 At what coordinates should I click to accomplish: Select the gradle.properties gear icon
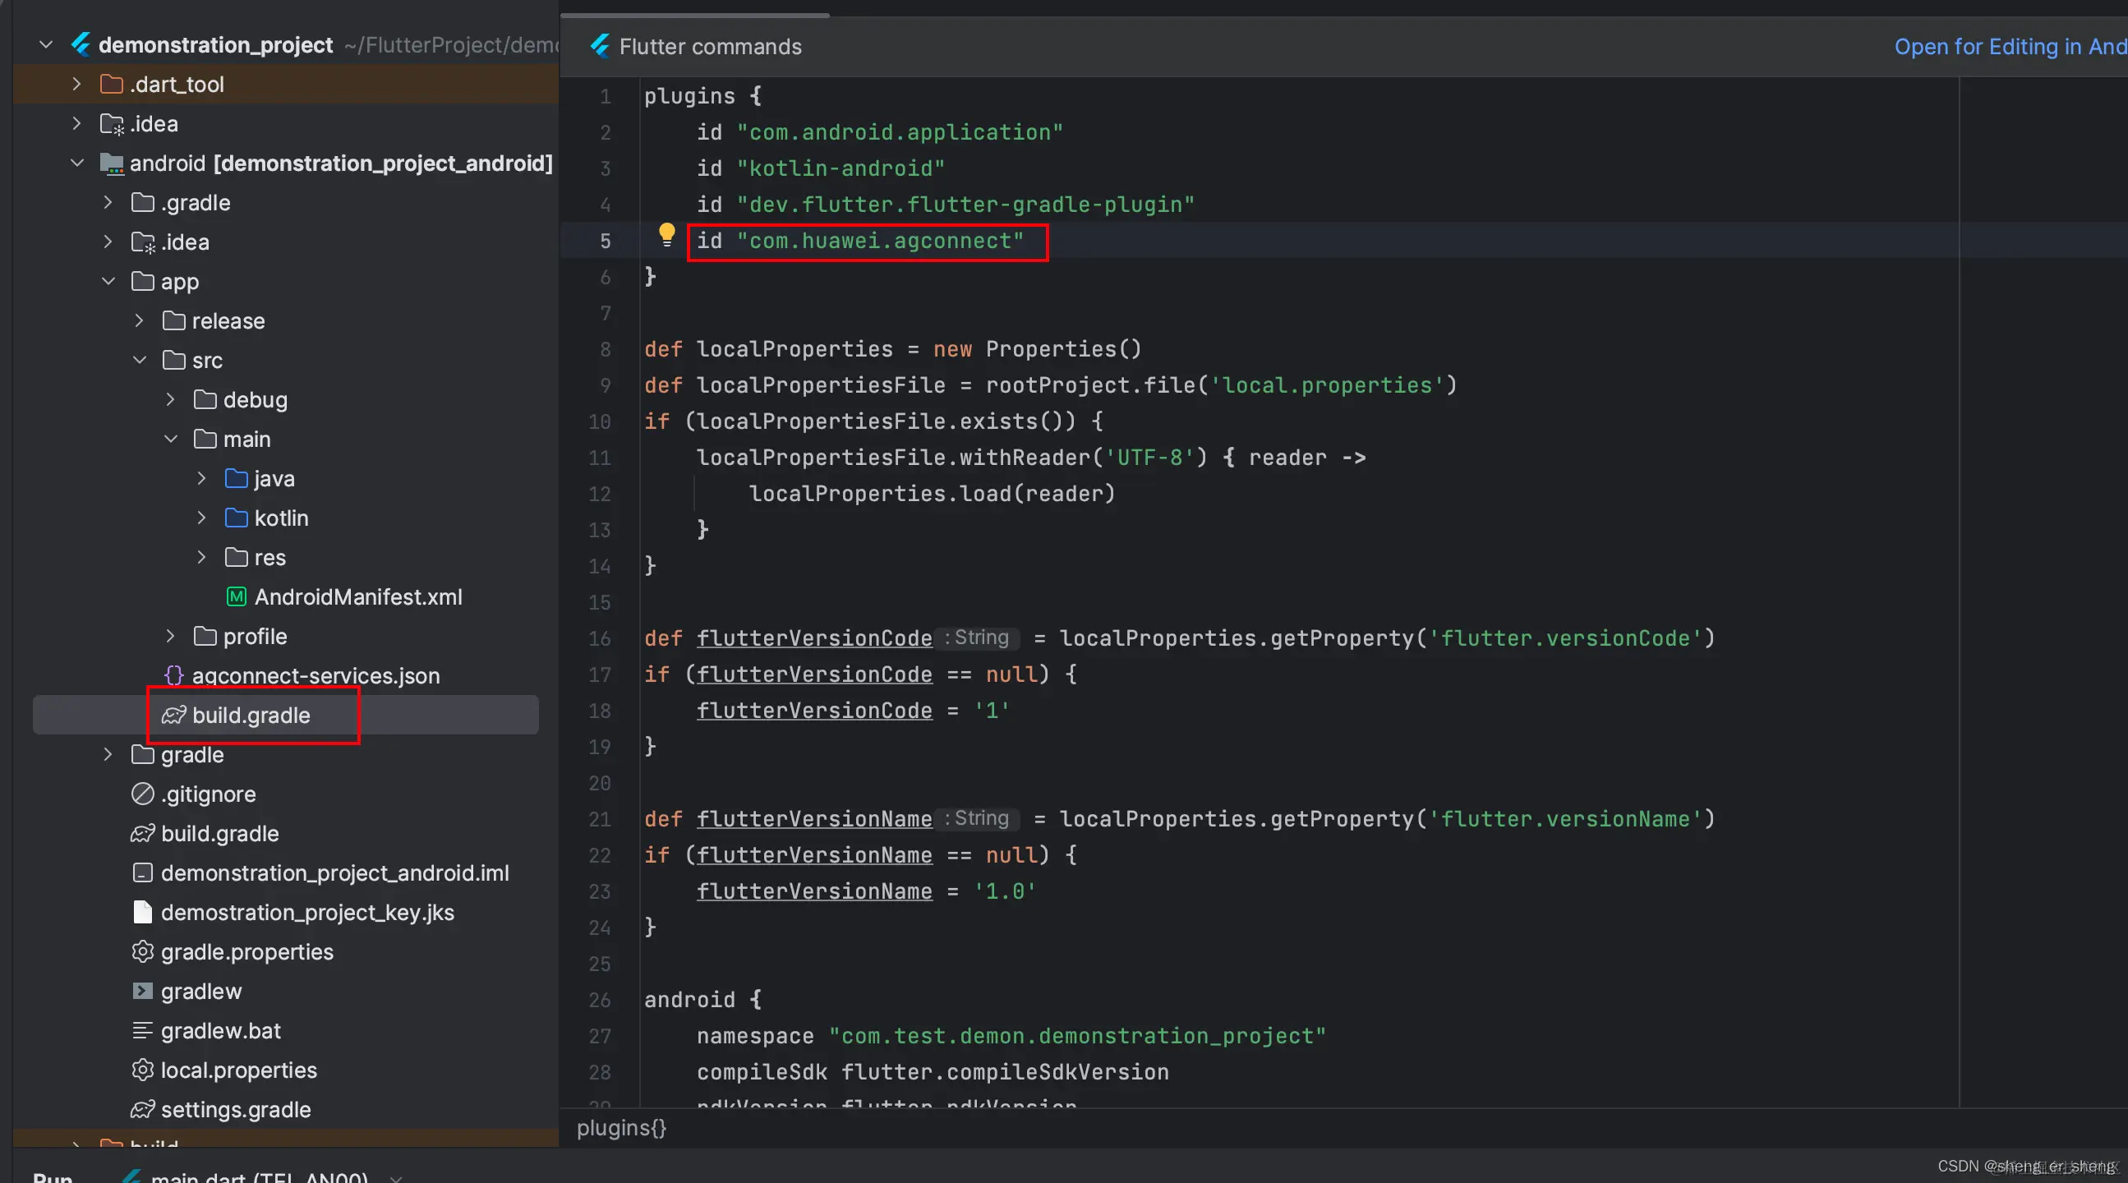click(143, 951)
